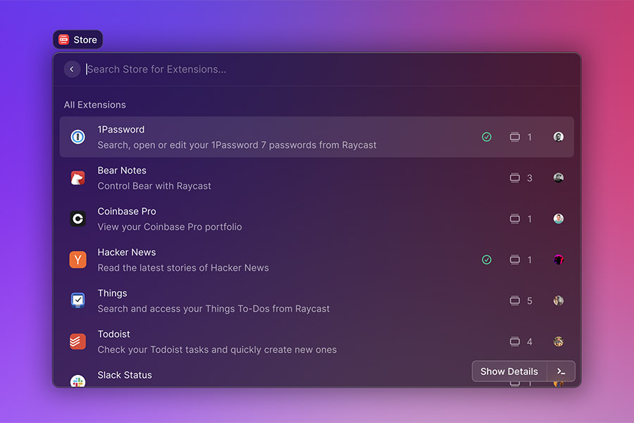This screenshot has width=634, height=423.
Task: Open the author avatar for Bear Notes
Action: (x=559, y=178)
